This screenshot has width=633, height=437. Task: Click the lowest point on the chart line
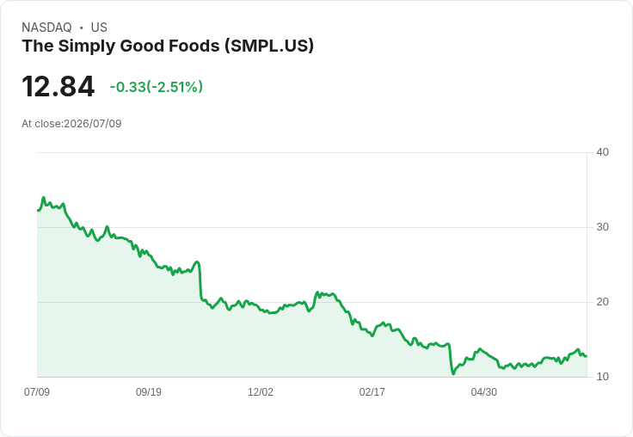[x=453, y=373]
